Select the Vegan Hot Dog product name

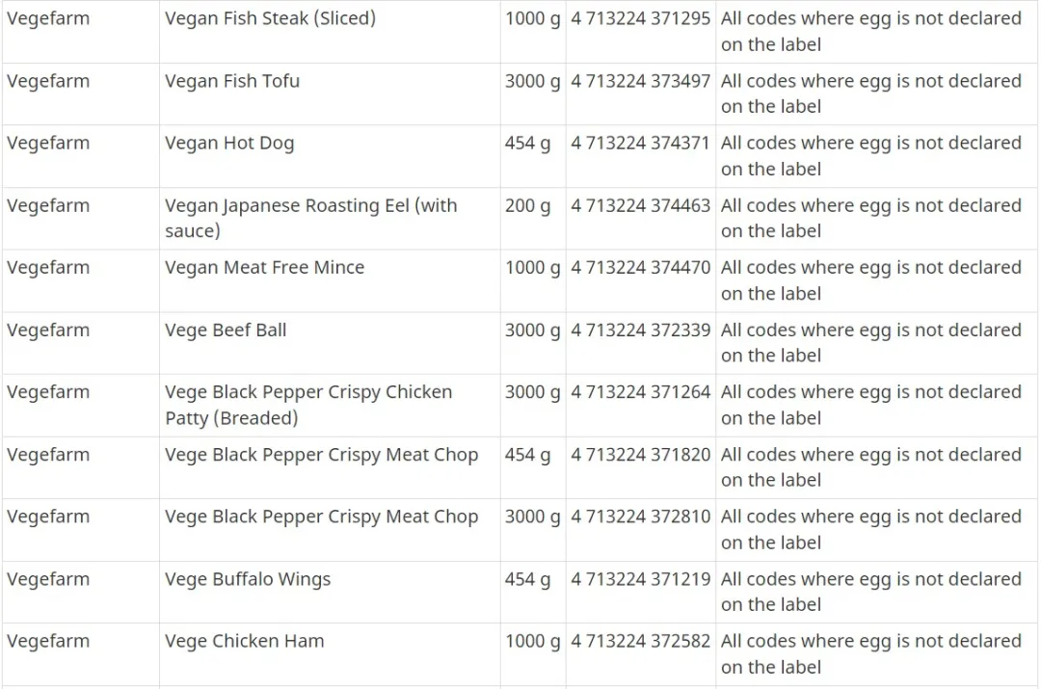[229, 144]
